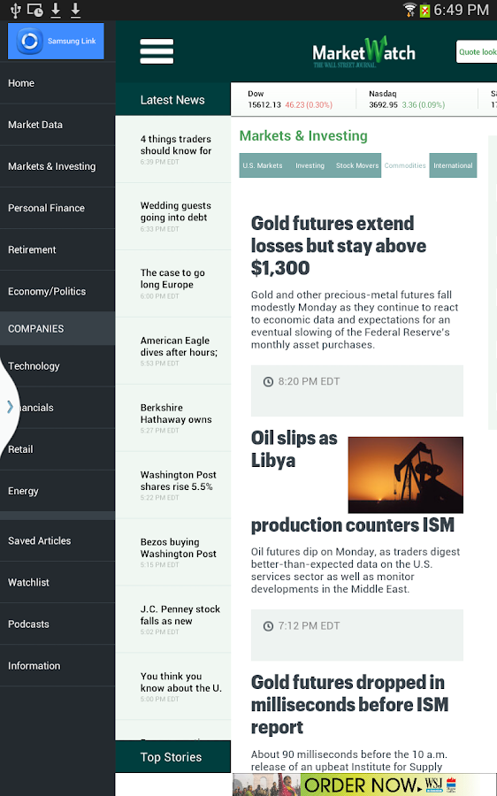Open Watchlist in the sidebar
The image size is (497, 796).
[57, 582]
